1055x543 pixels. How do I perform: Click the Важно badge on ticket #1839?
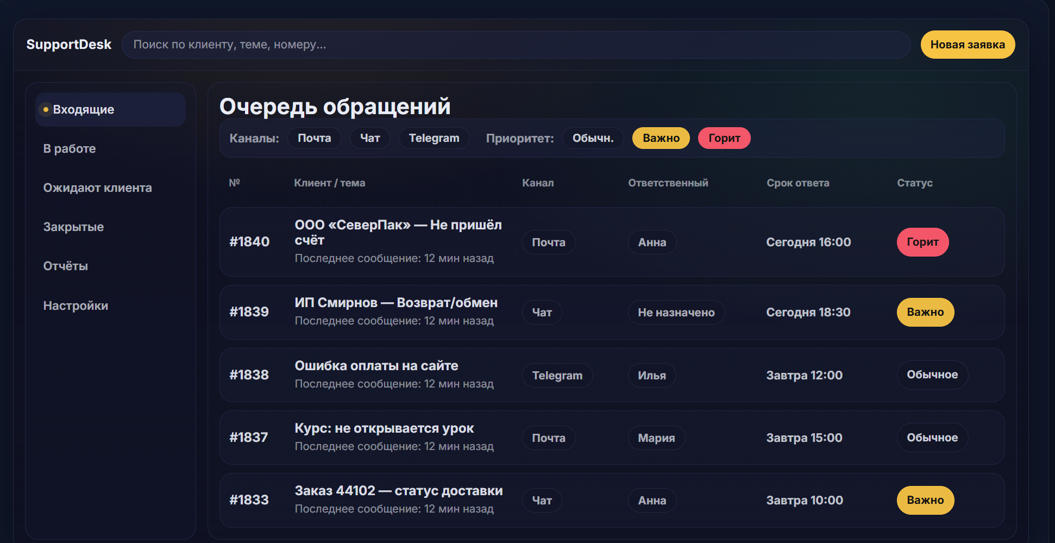[x=925, y=312]
